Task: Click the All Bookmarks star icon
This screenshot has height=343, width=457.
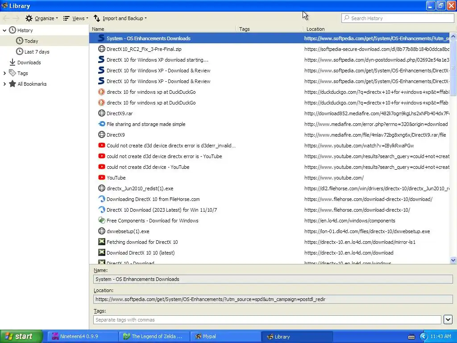Action: 12,84
